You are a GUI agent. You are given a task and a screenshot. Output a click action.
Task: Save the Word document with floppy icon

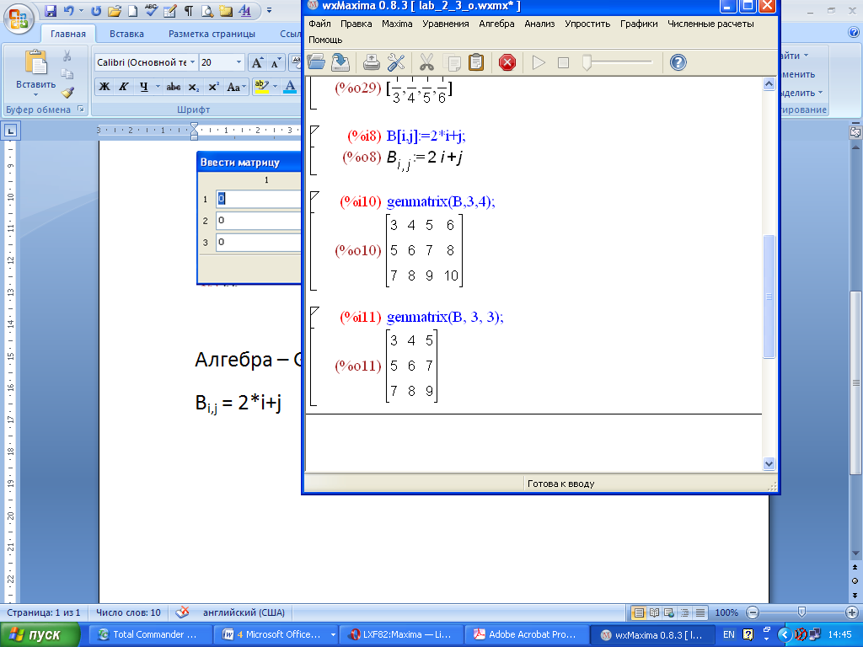coord(51,10)
